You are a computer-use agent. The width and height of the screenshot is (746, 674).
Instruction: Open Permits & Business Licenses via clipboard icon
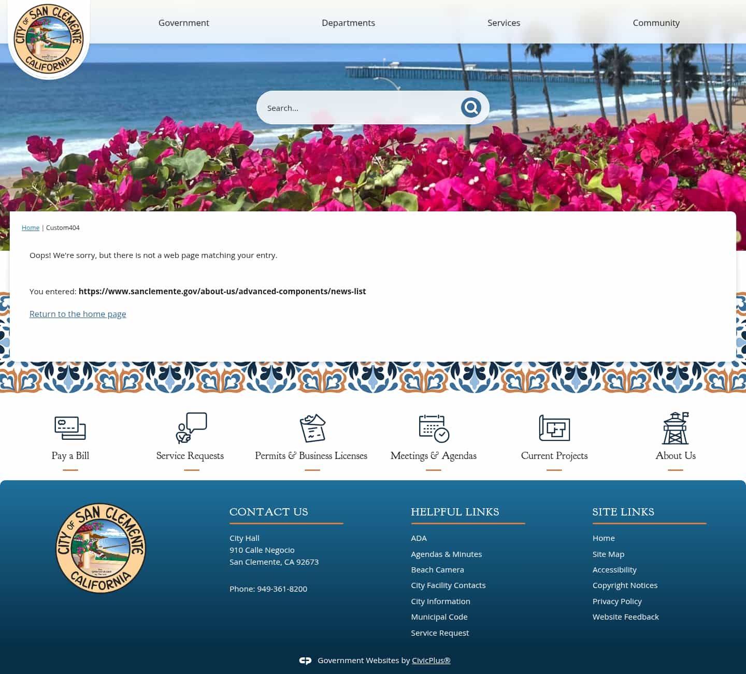click(311, 428)
